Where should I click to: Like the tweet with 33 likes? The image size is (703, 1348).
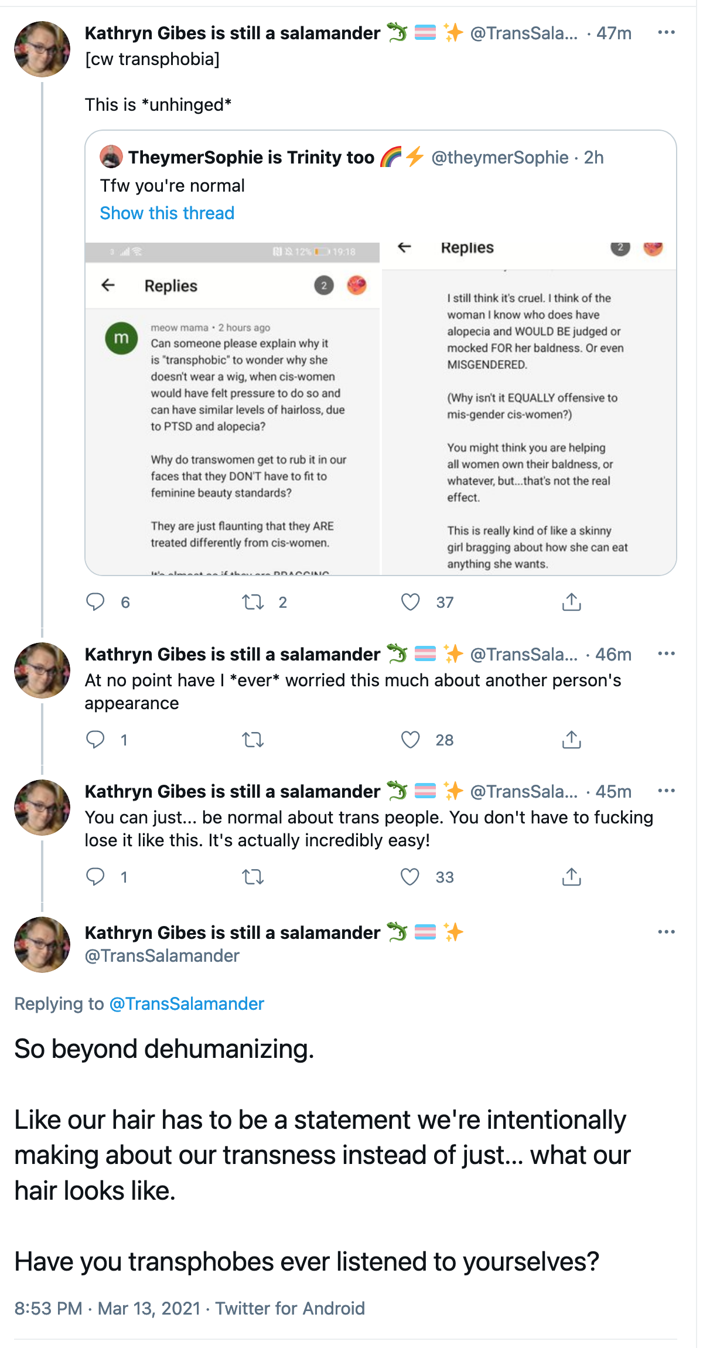tap(410, 877)
